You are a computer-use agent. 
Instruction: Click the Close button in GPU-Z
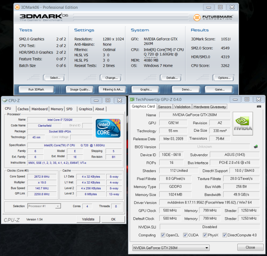[x=250, y=247]
